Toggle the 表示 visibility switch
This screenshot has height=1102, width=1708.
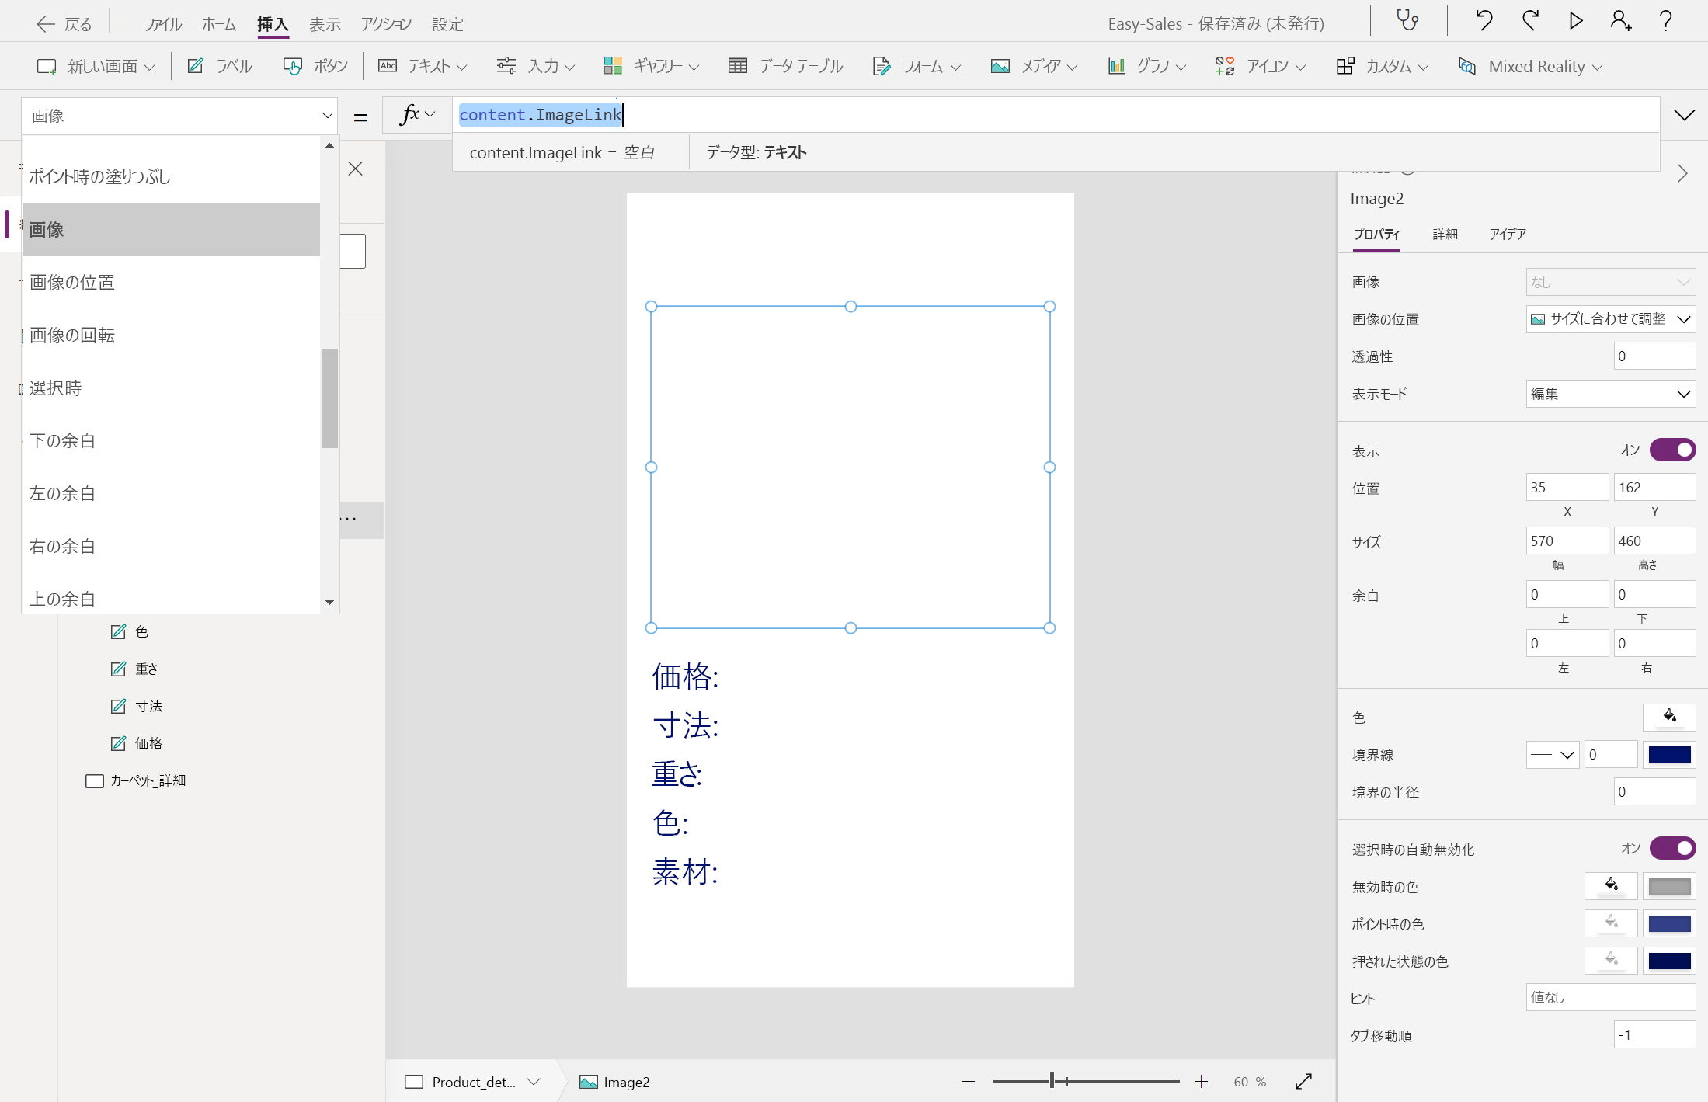1672,450
